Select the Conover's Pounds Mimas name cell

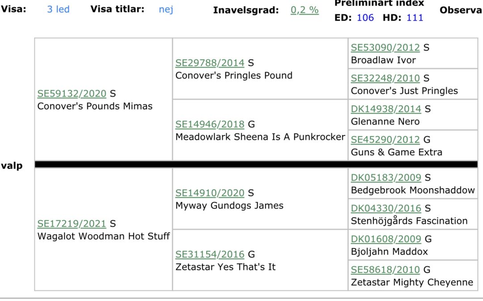[95, 106]
